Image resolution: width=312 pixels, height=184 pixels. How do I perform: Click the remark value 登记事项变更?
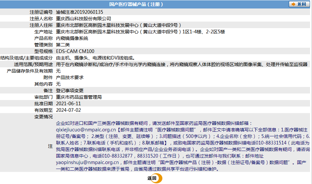70,91
